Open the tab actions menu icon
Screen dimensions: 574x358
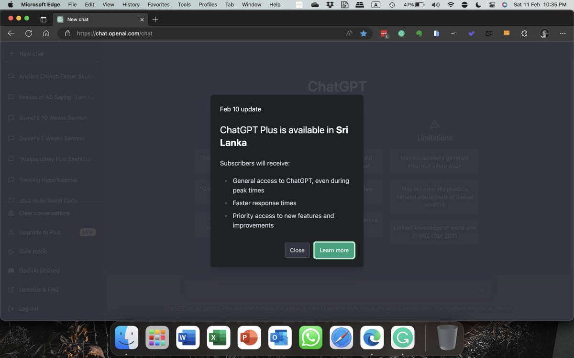point(43,20)
